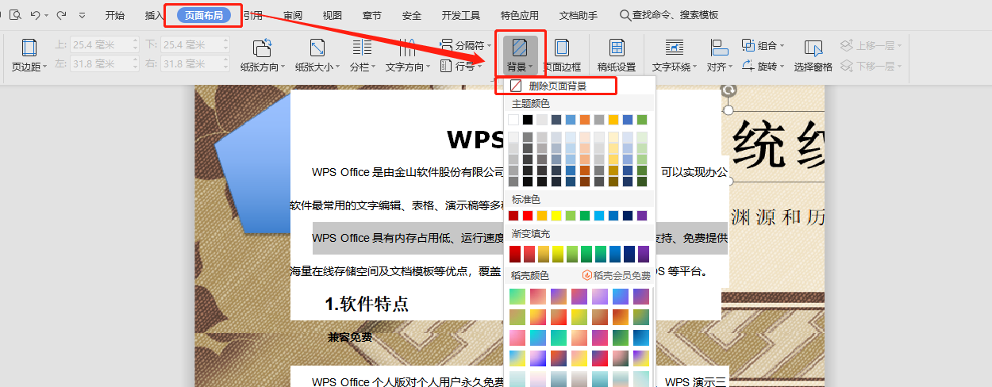Expand the quick access toolbar customize arrow
The height and width of the screenshot is (387, 992).
point(83,15)
